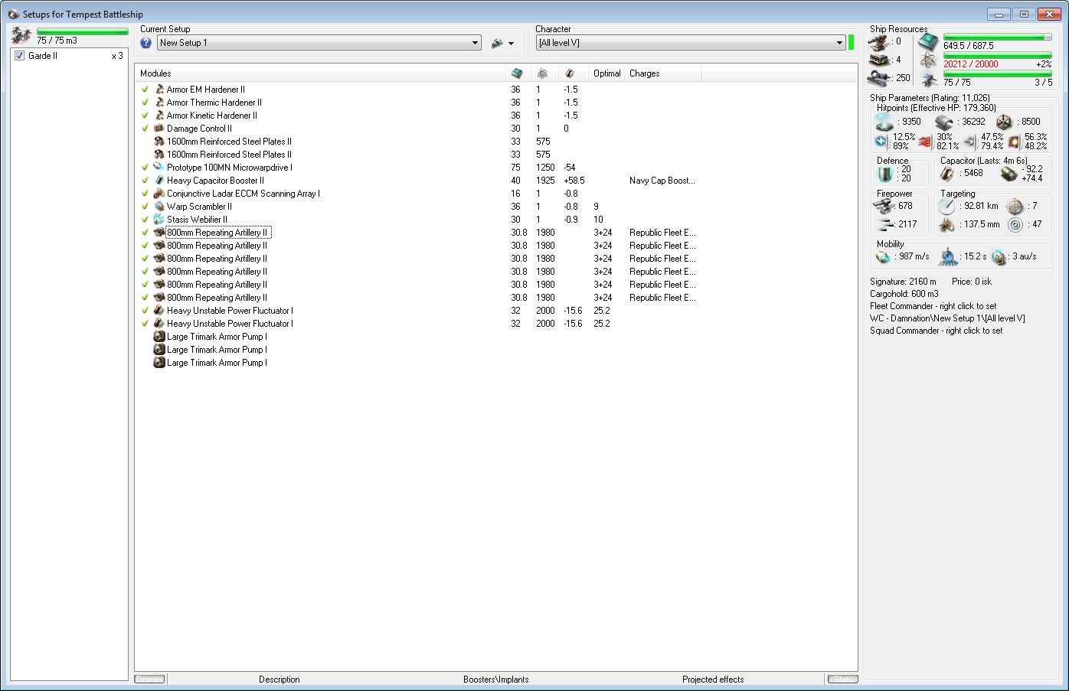Click the shield hitpoints icon showing 9350
1069x691 pixels.
click(885, 122)
